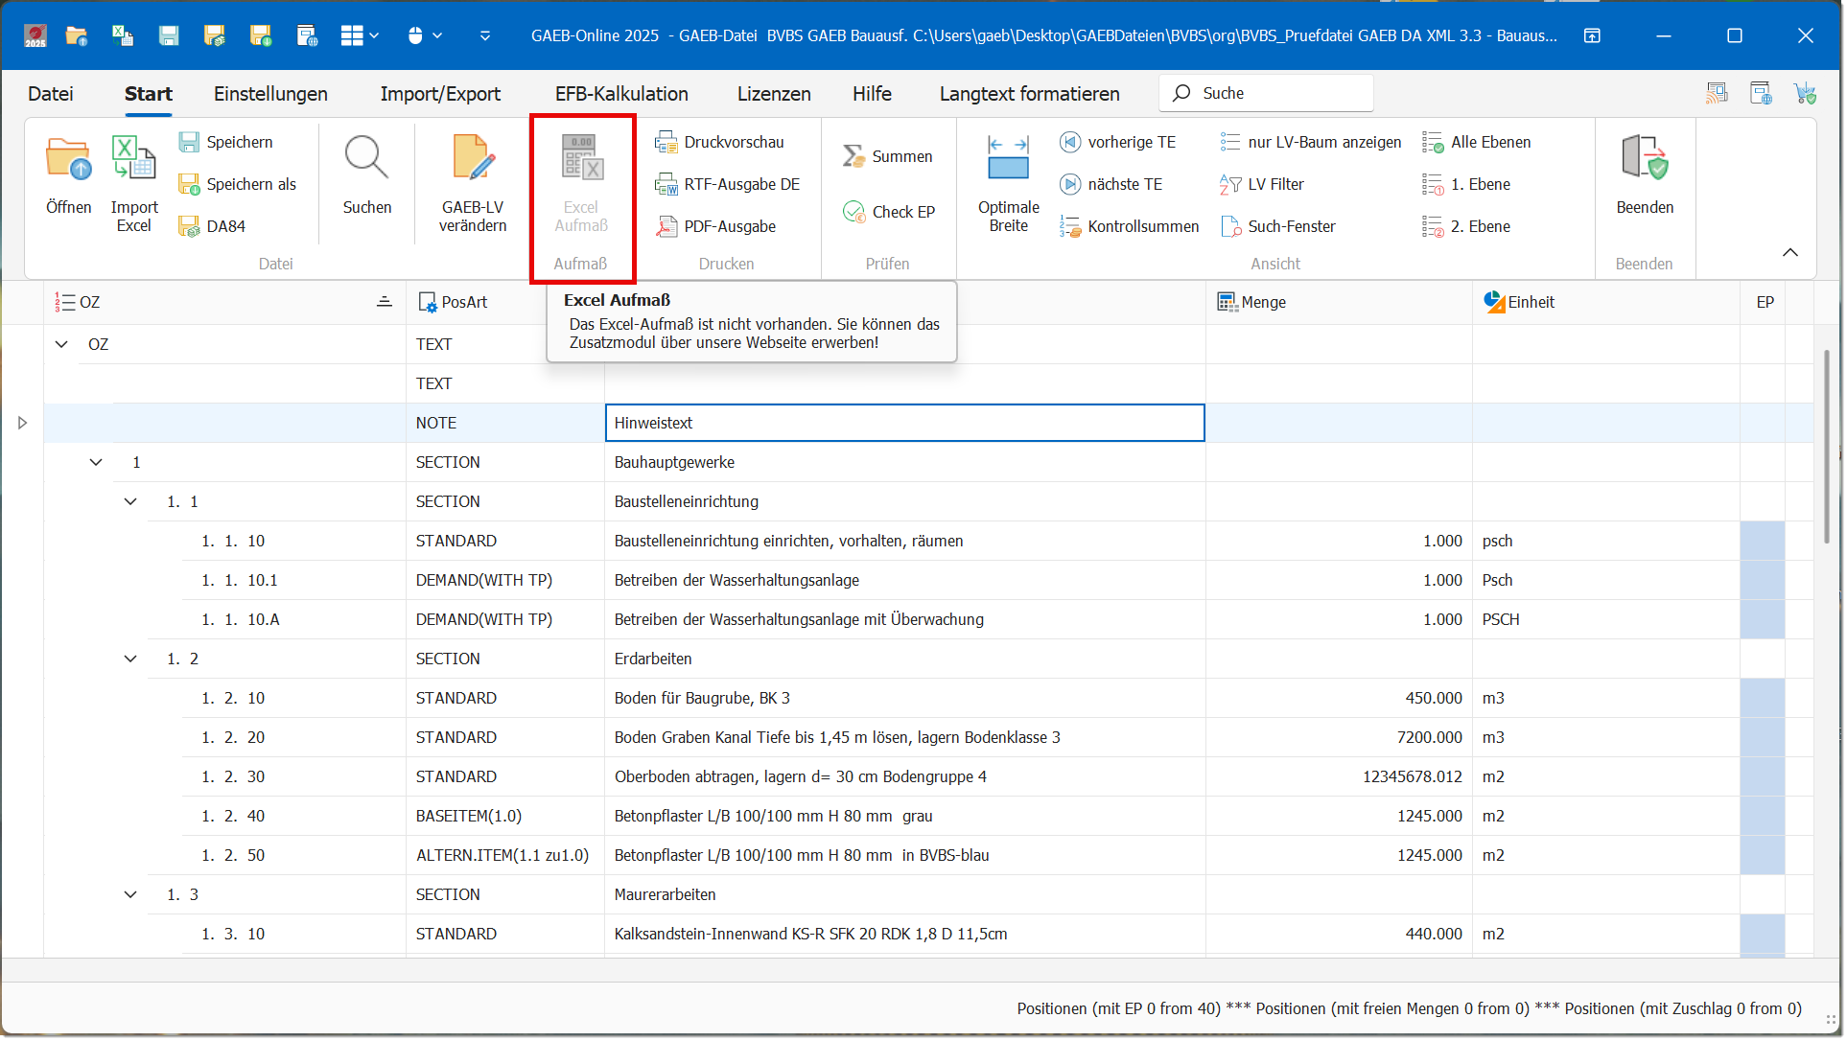Click Optimale Breite icon
The height and width of the screenshot is (1041, 1847).
coord(1008,159)
